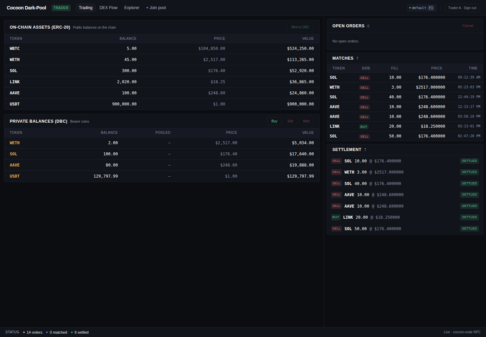
Task: Click the Mint to DBC button
Action: pyautogui.click(x=300, y=27)
